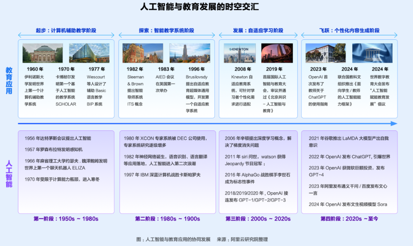The image size is (413, 246).
Task: Click the label 第四阶段：2020s ~至今
Action: tap(349, 219)
